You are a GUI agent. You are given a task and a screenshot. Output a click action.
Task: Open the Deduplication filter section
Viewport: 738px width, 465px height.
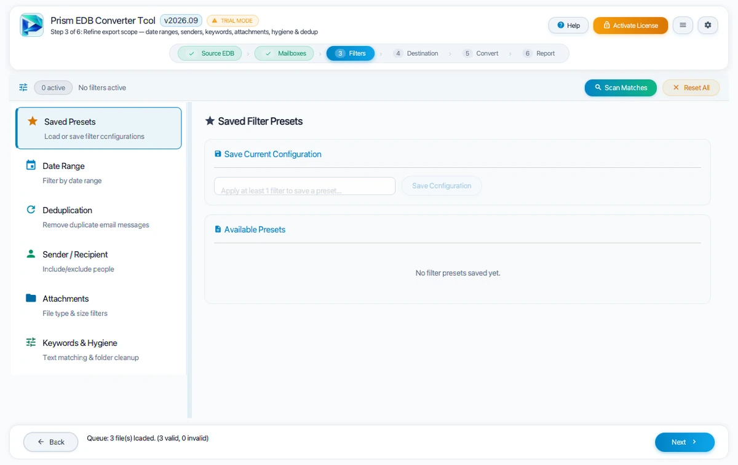98,217
